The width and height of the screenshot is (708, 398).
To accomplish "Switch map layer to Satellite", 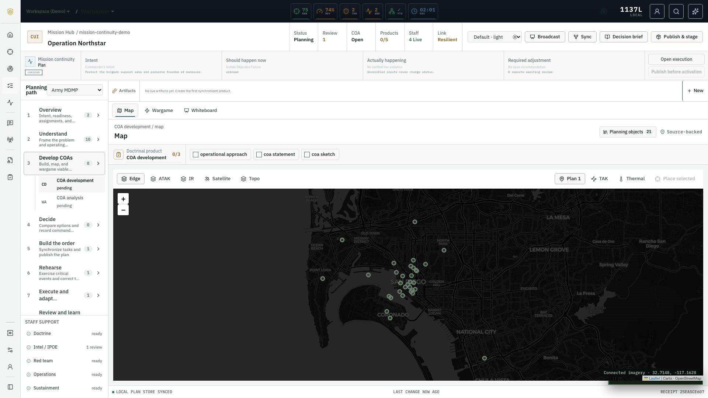I will coord(218,179).
